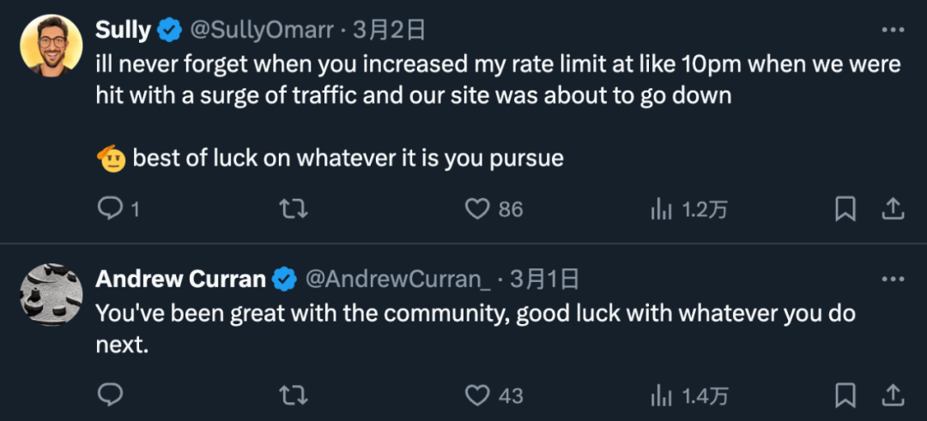927x421 pixels.
Task: Reply to Andrew Curran's tweet
Action: click(109, 395)
